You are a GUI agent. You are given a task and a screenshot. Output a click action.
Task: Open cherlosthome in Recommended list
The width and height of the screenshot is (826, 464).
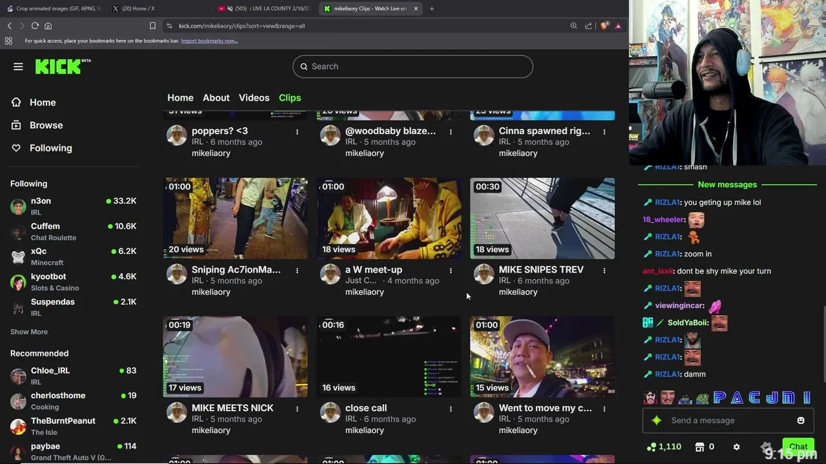tap(74, 401)
